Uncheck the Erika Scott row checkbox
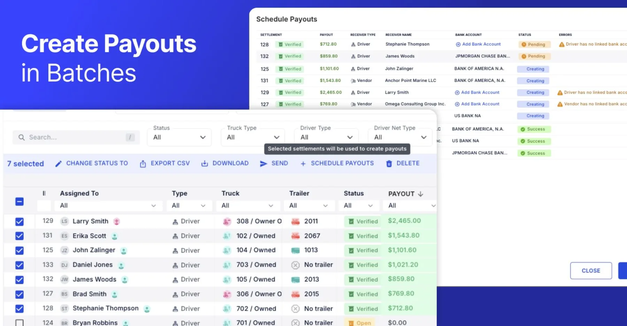Screen dimensions: 627x326 click(x=20, y=236)
